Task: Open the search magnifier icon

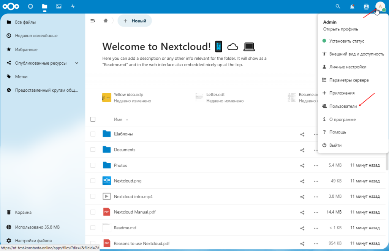Action: pyautogui.click(x=338, y=6)
